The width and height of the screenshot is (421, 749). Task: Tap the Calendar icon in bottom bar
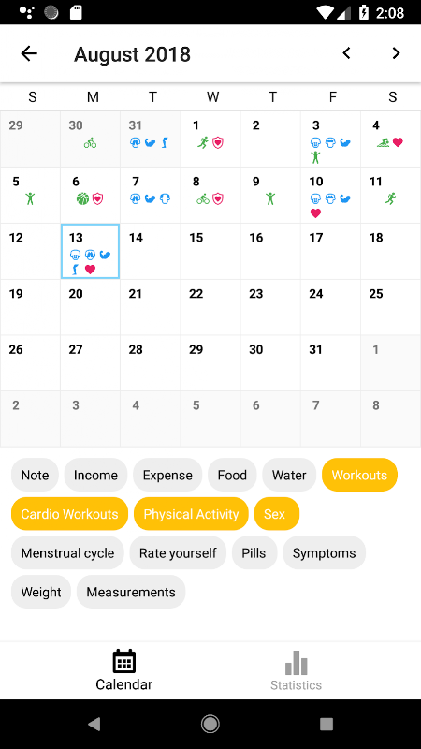point(124,661)
